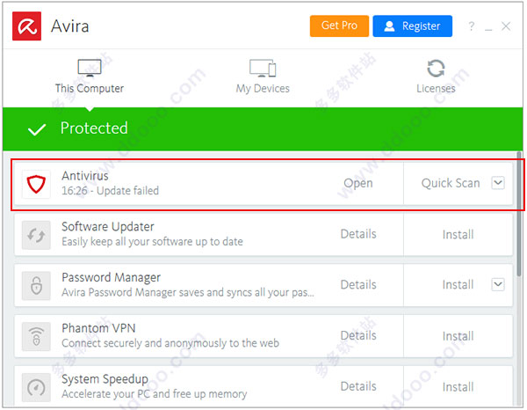The width and height of the screenshot is (527, 410).
Task: Click '16:26 - Update failed' status text
Action: coord(111,191)
